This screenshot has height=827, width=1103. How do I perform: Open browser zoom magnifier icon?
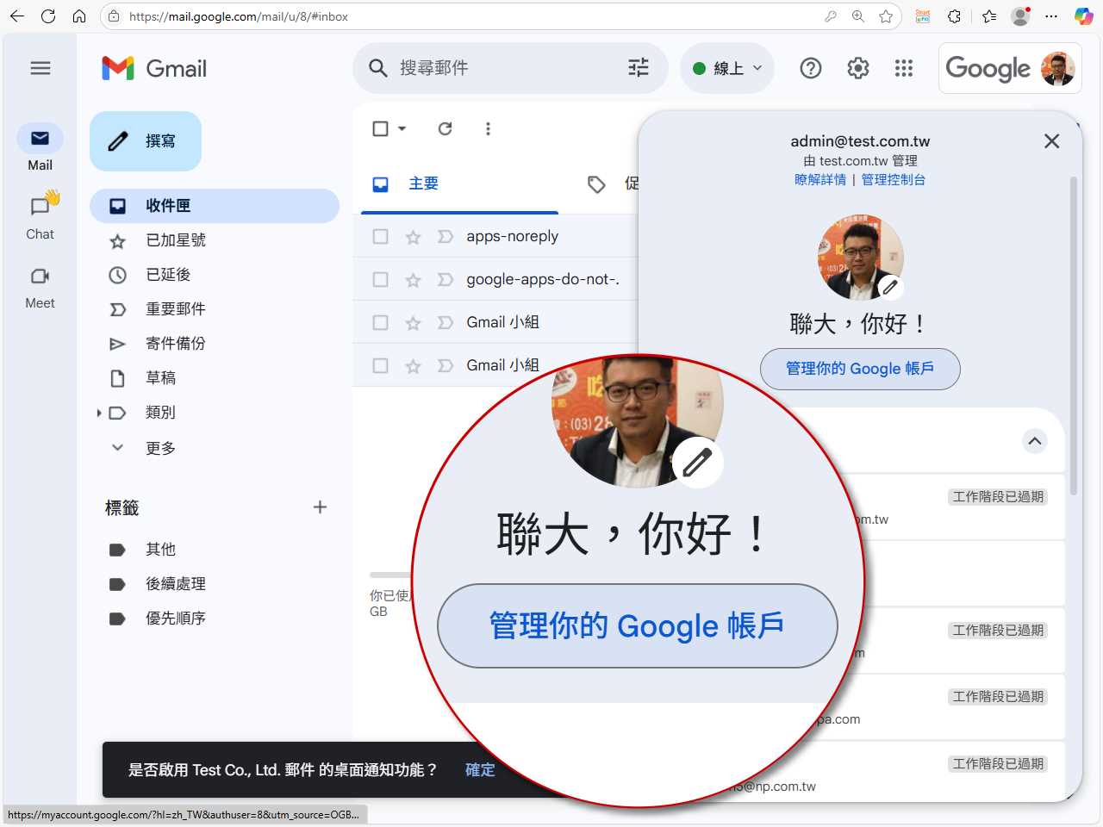(x=858, y=16)
